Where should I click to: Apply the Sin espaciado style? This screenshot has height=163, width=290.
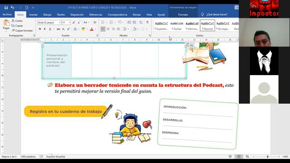pyautogui.click(x=222, y=25)
